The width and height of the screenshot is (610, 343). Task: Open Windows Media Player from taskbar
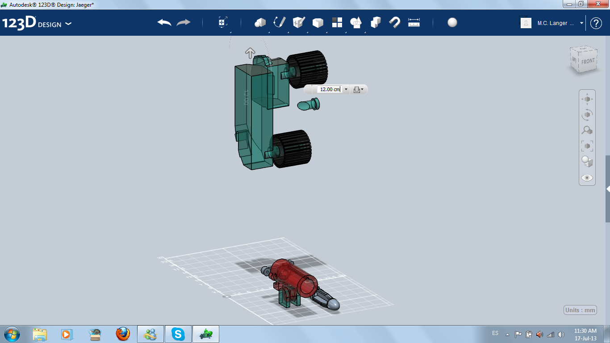67,334
